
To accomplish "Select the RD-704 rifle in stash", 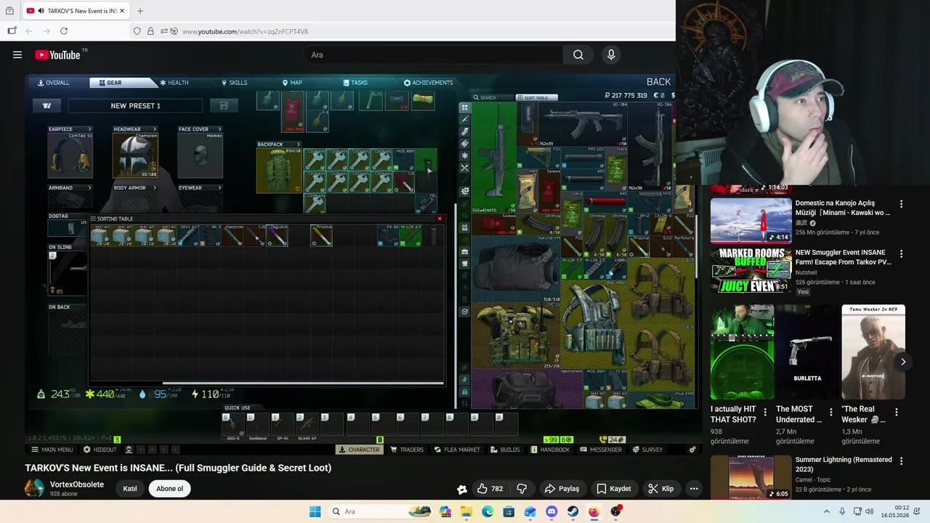I will 584,124.
